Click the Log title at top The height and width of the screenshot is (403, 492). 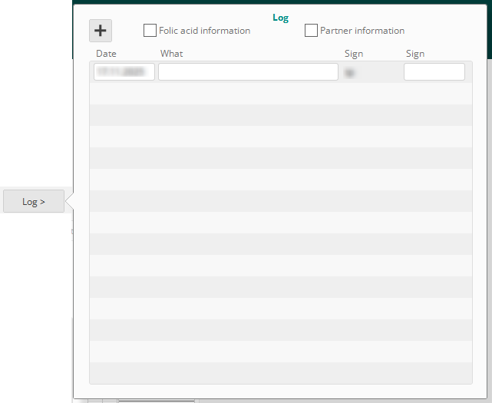[x=280, y=18]
